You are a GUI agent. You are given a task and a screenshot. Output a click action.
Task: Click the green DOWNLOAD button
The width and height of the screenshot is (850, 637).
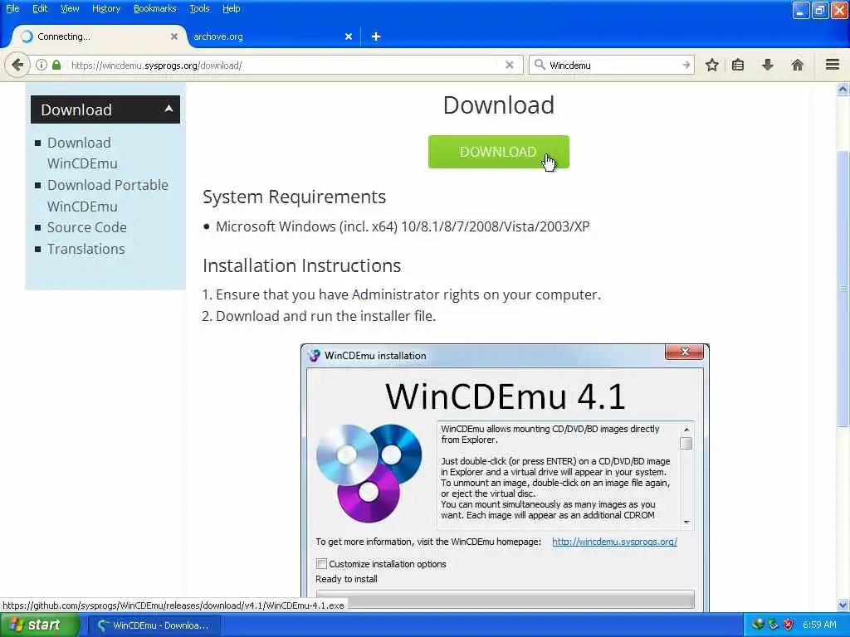click(x=498, y=152)
